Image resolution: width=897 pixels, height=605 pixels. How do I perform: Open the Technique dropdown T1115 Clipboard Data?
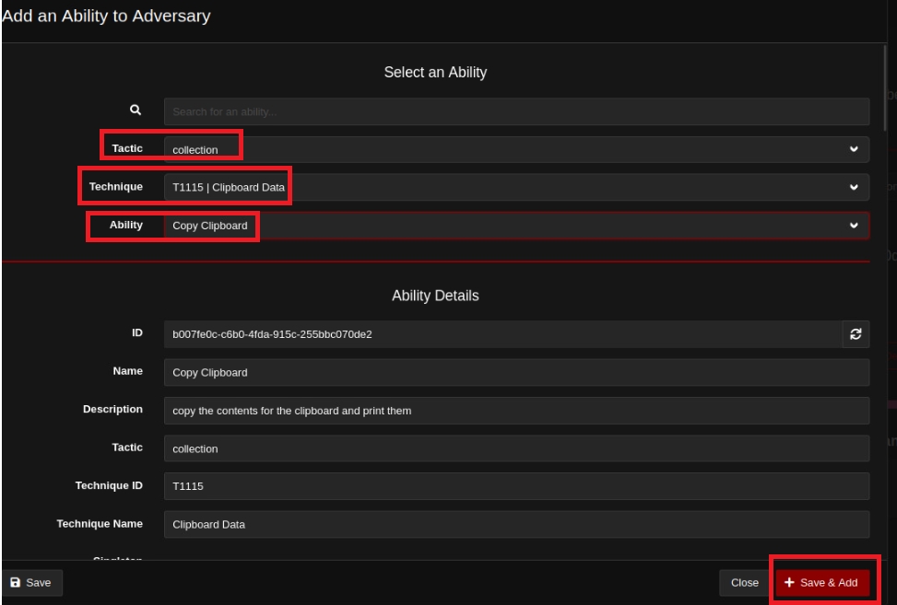coord(516,188)
